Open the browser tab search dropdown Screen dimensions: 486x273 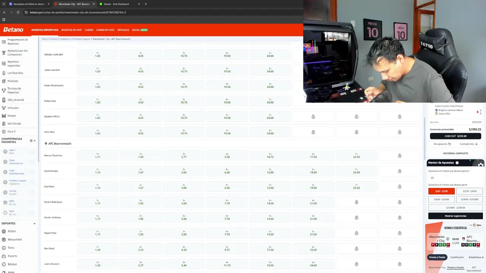[4, 4]
